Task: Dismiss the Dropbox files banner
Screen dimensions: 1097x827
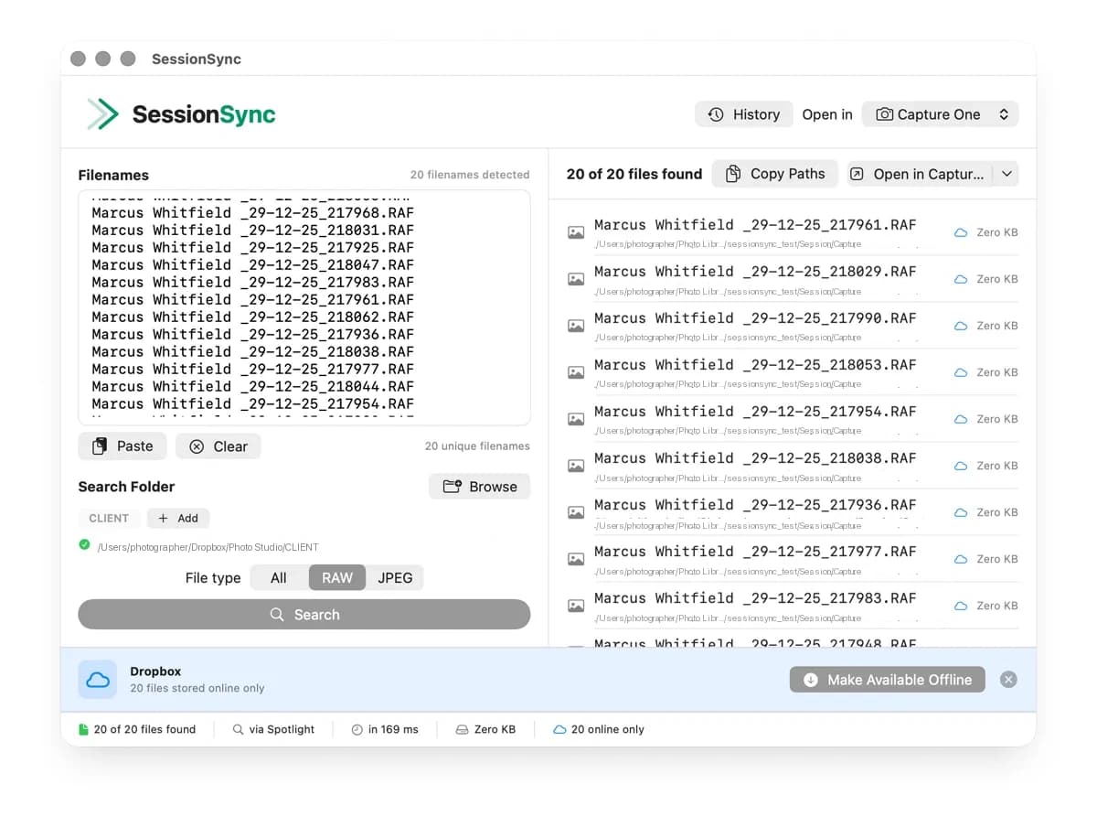Action: click(x=1008, y=679)
